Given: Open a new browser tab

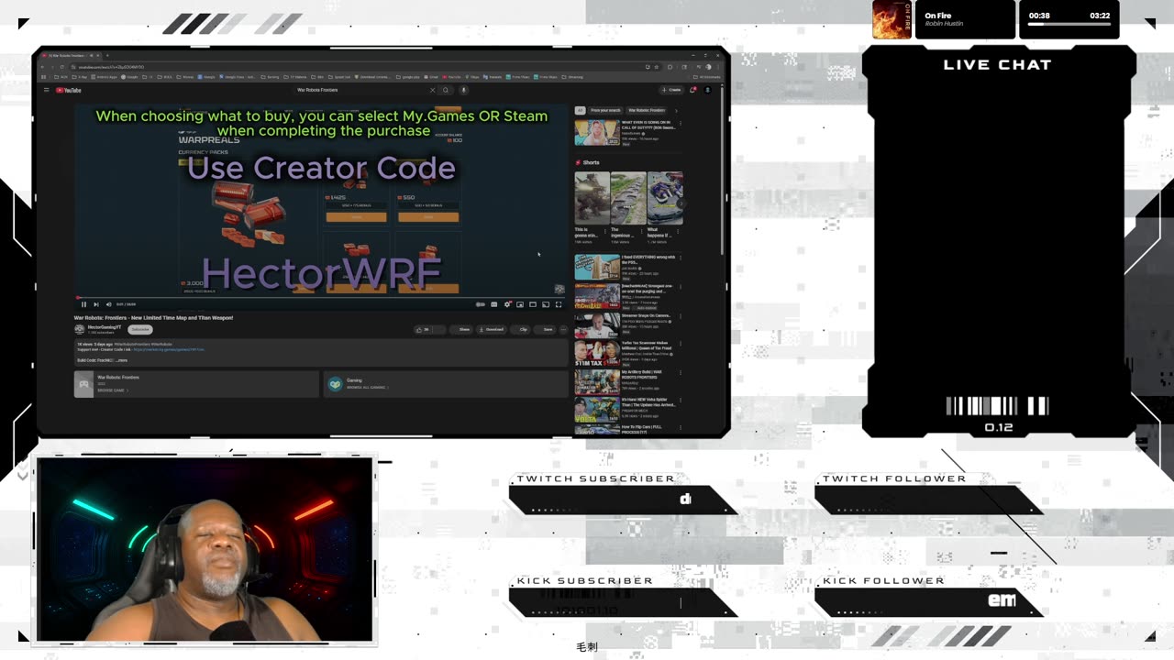Looking at the screenshot, I should coord(107,56).
